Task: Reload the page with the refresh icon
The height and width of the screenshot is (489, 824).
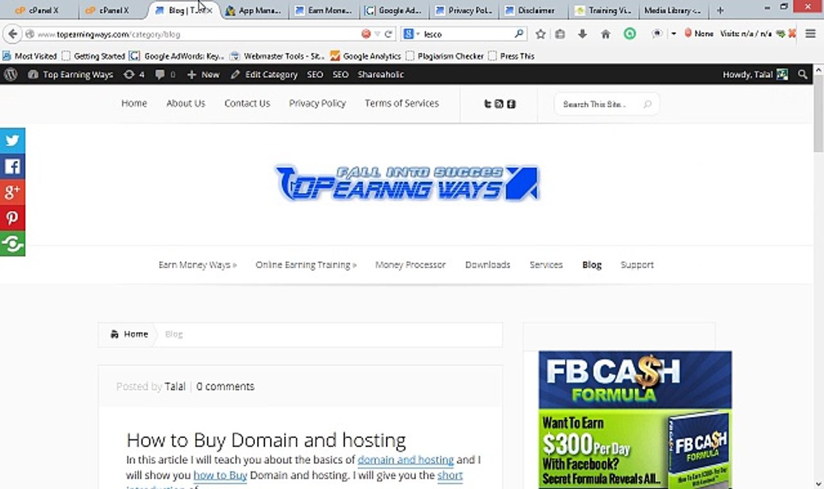Action: click(x=388, y=34)
